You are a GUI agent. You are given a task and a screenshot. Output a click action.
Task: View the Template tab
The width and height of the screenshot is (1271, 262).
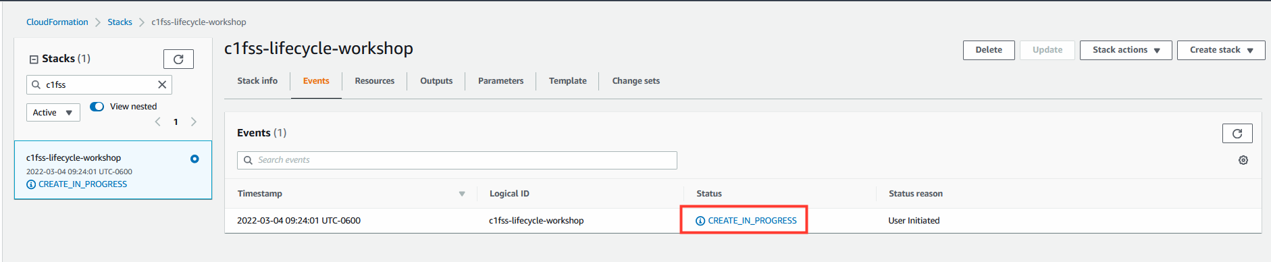pyautogui.click(x=568, y=81)
